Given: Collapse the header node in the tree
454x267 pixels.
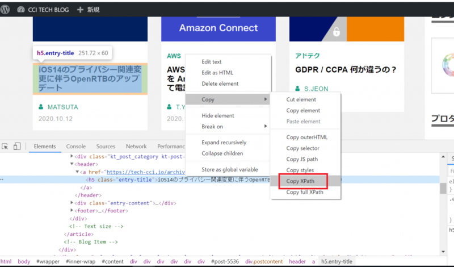Looking at the screenshot, I should [72, 164].
